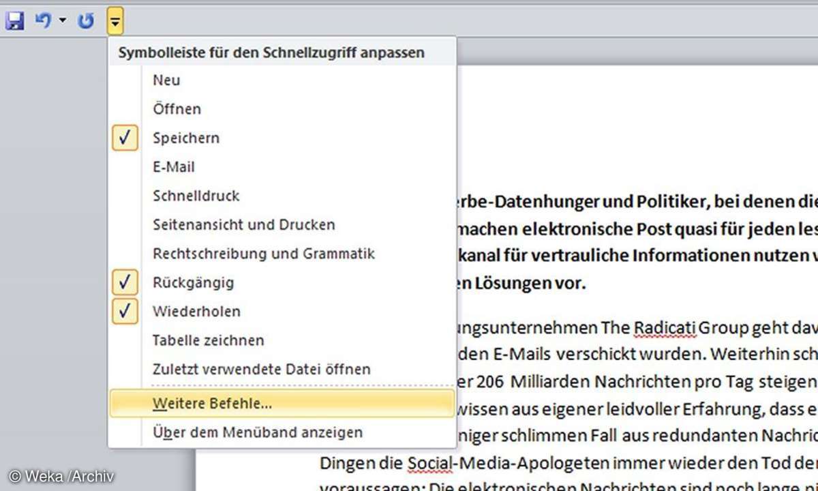Uncheck the Rückgängig checkmark

tap(124, 282)
